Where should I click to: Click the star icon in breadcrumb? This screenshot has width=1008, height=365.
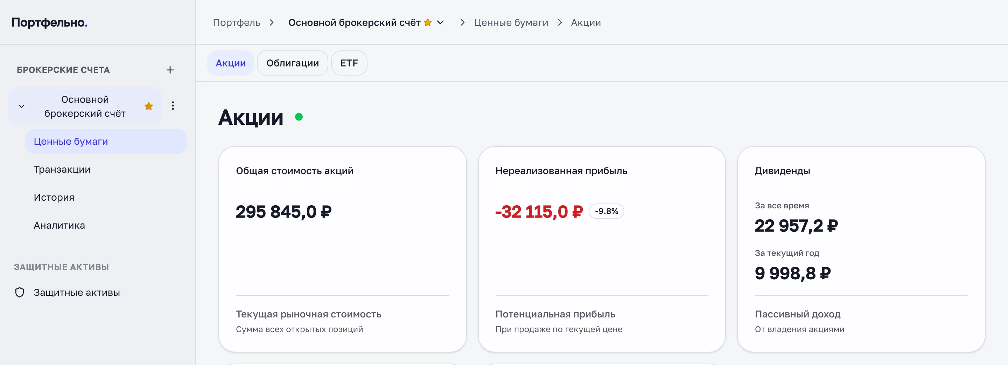coord(428,22)
